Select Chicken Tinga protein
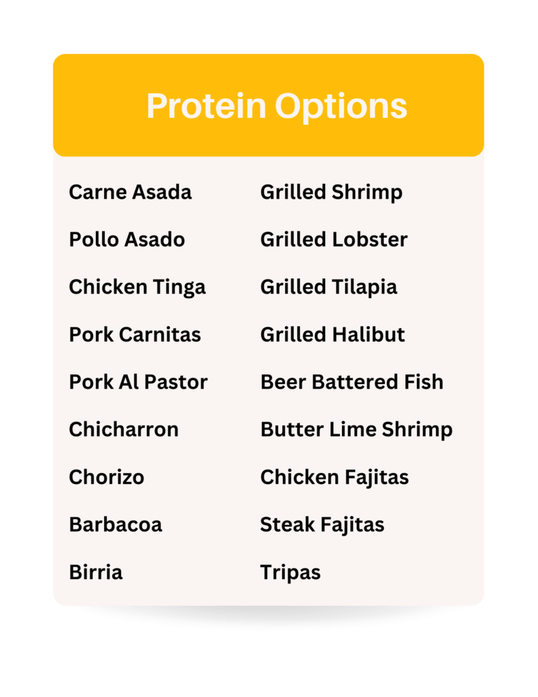 point(137,287)
